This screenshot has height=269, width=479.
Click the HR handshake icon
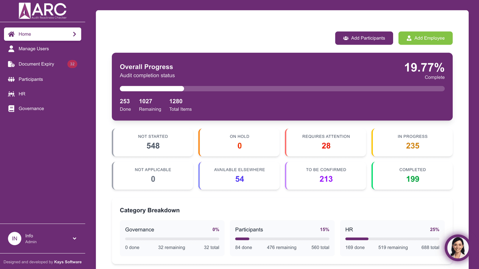pos(11,94)
